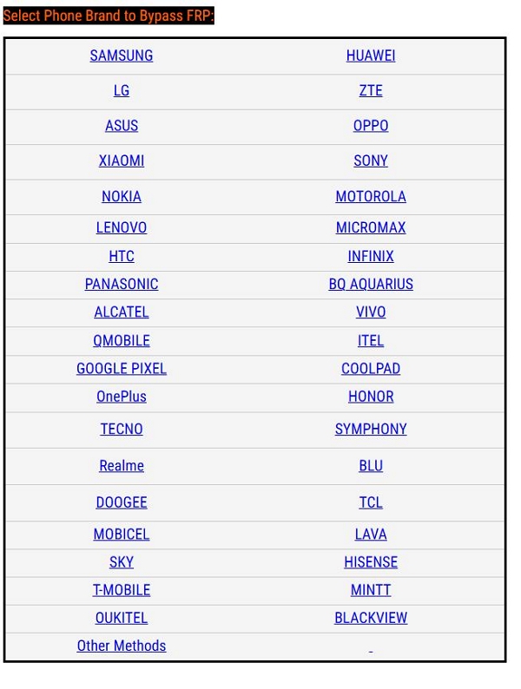Open the DOOGEE bypass link
The height and width of the screenshot is (689, 521).
pos(122,502)
